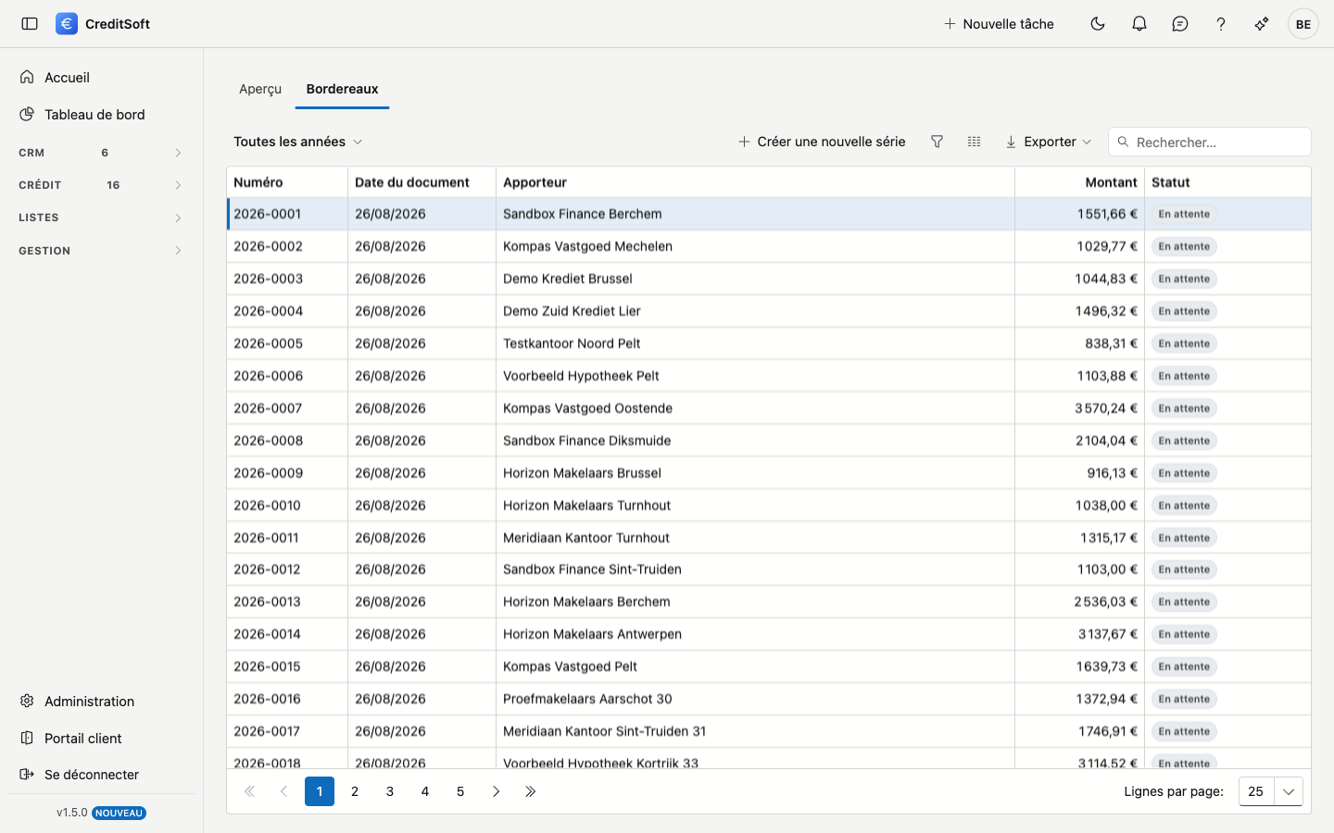This screenshot has height=833, width=1334.
Task: Switch to Aperçu tab
Action: tap(260, 89)
